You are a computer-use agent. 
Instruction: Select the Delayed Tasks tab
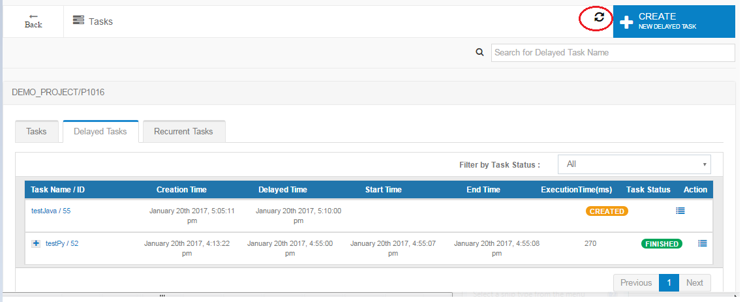(x=100, y=132)
